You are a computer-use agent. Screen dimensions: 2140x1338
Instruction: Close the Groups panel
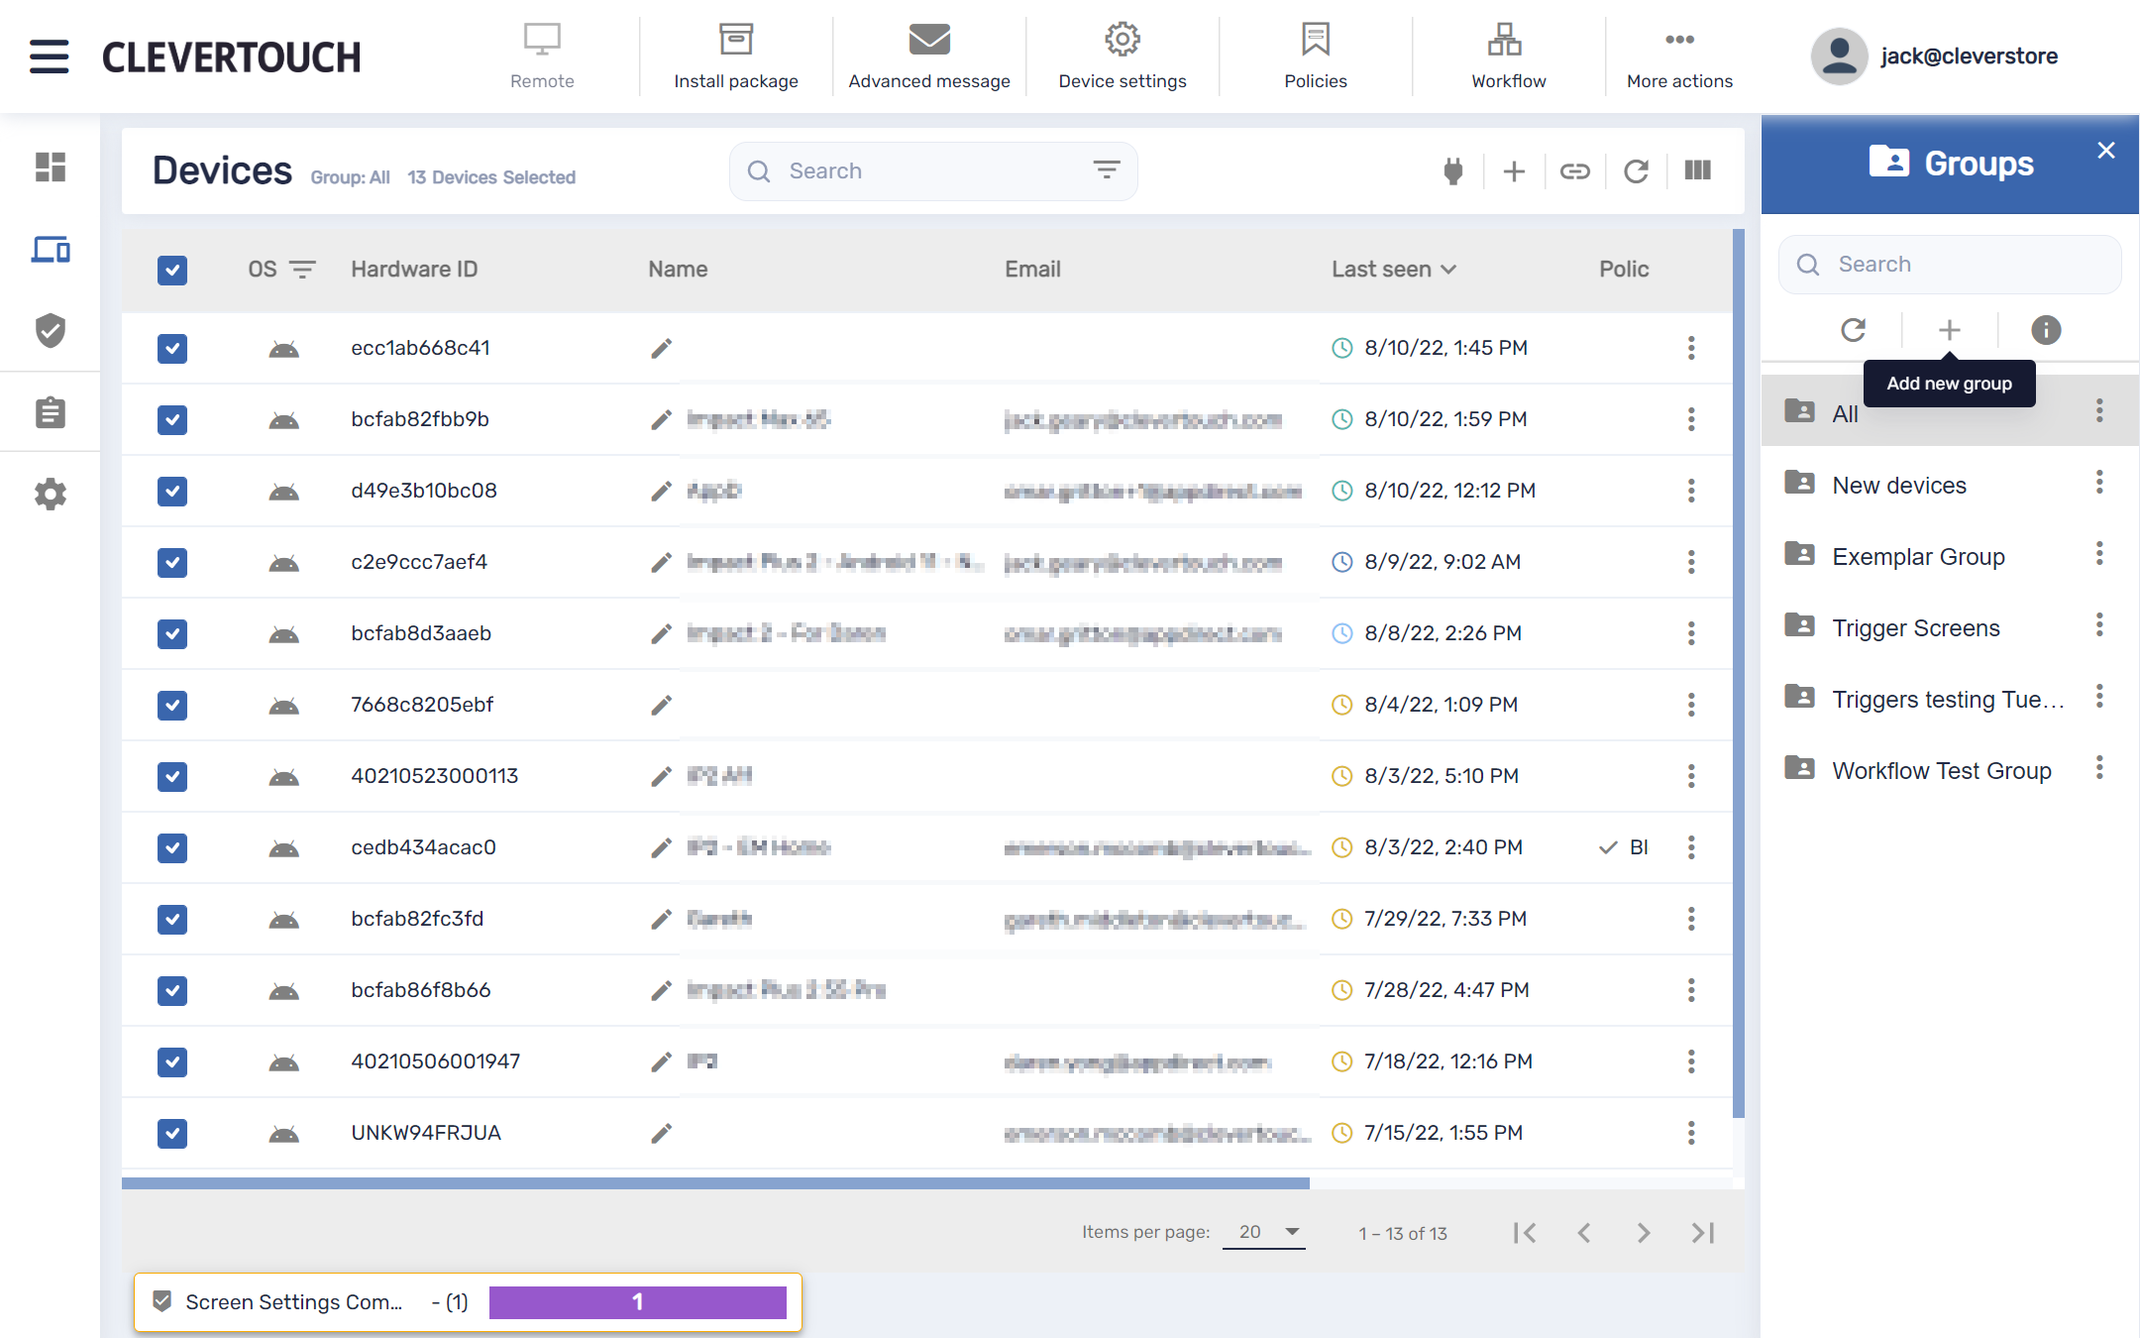[x=2106, y=150]
